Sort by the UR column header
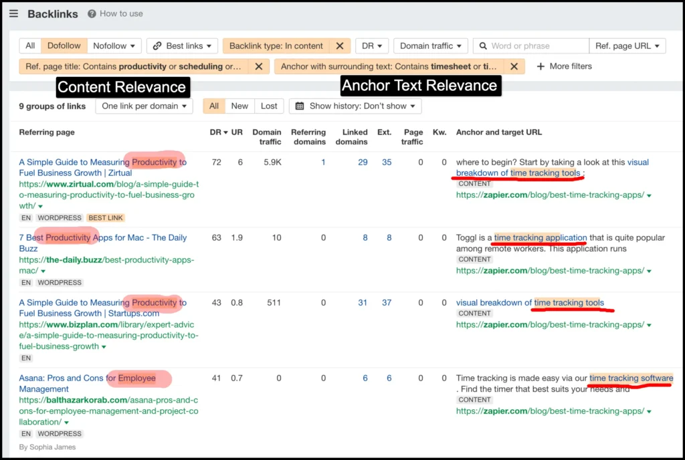The width and height of the screenshot is (685, 460). coord(237,132)
